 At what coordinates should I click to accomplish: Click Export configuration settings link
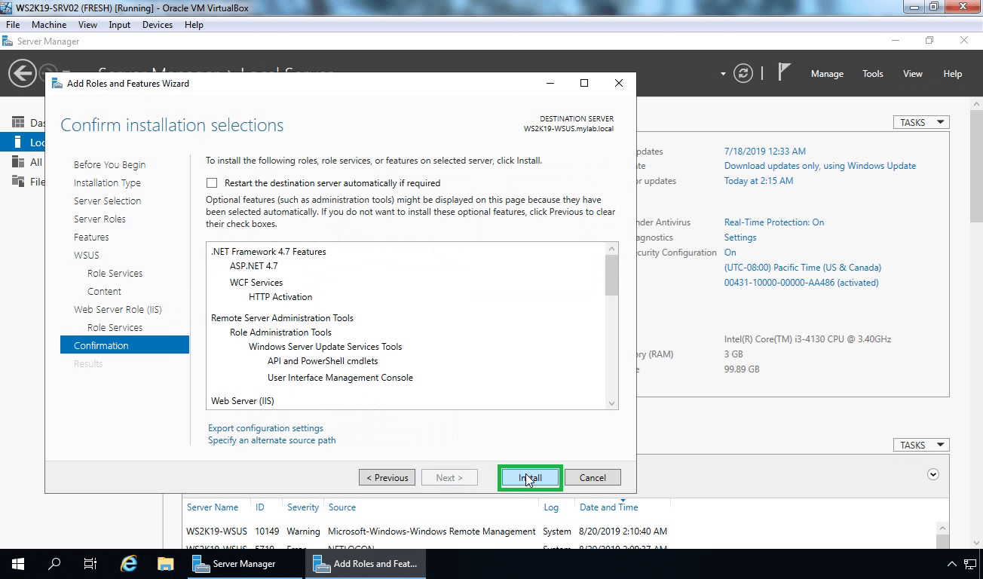[265, 428]
